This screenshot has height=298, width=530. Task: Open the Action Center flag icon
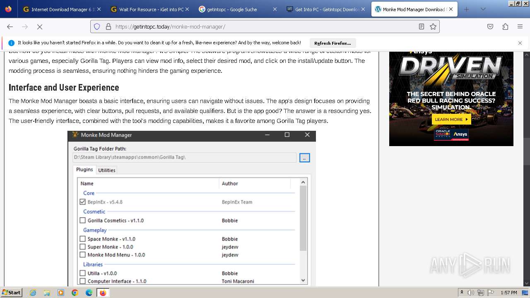491,293
